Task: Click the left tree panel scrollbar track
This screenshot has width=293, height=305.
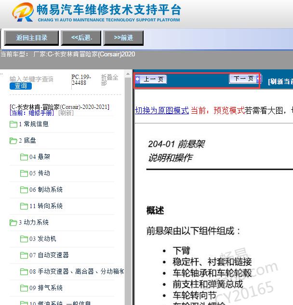Action: [x=128, y=191]
